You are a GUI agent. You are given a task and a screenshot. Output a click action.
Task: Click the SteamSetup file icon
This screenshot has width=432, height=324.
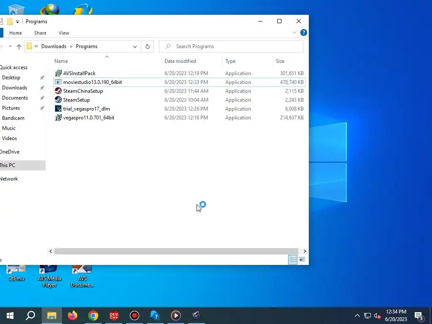[x=58, y=100]
